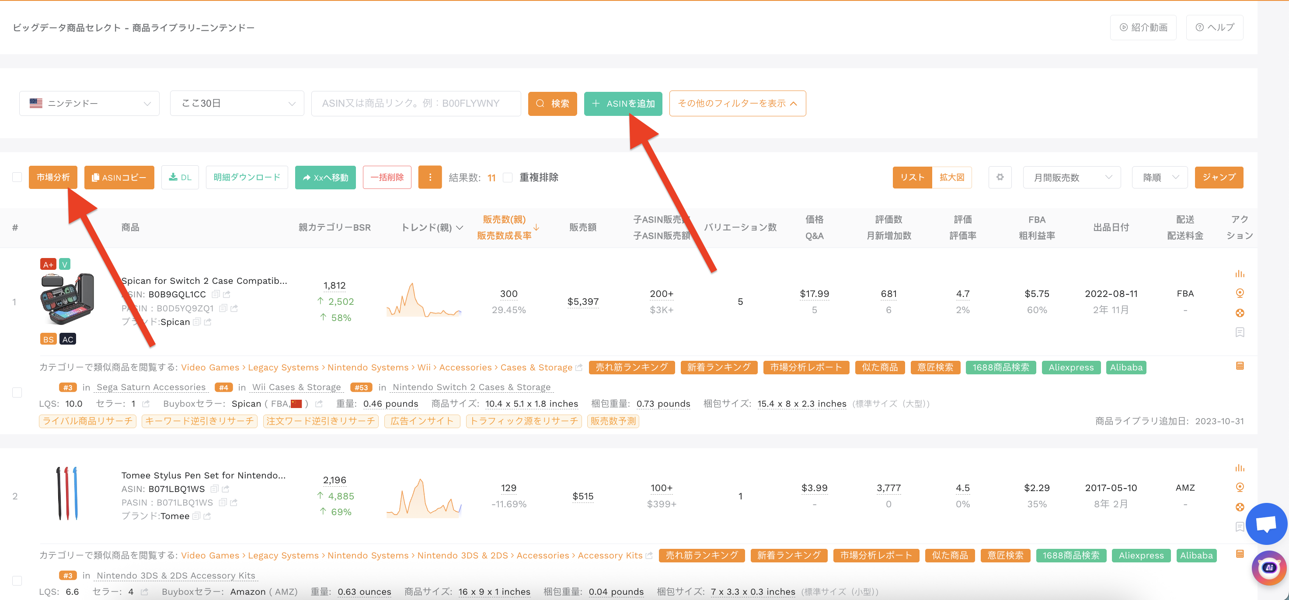The image size is (1289, 600).
Task: Open external link beside Buybox seller Spican
Action: tap(319, 404)
